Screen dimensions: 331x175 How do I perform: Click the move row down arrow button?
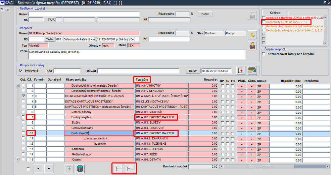tap(49, 168)
